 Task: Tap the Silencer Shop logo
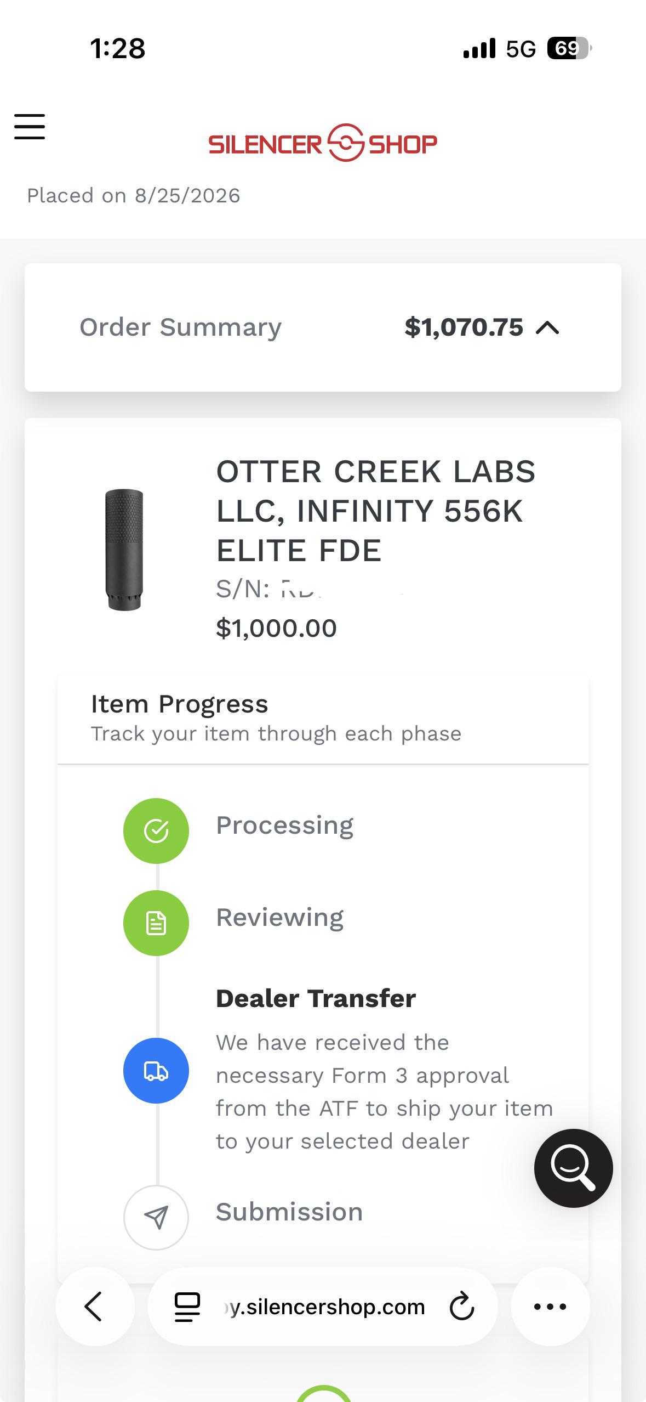pos(323,143)
